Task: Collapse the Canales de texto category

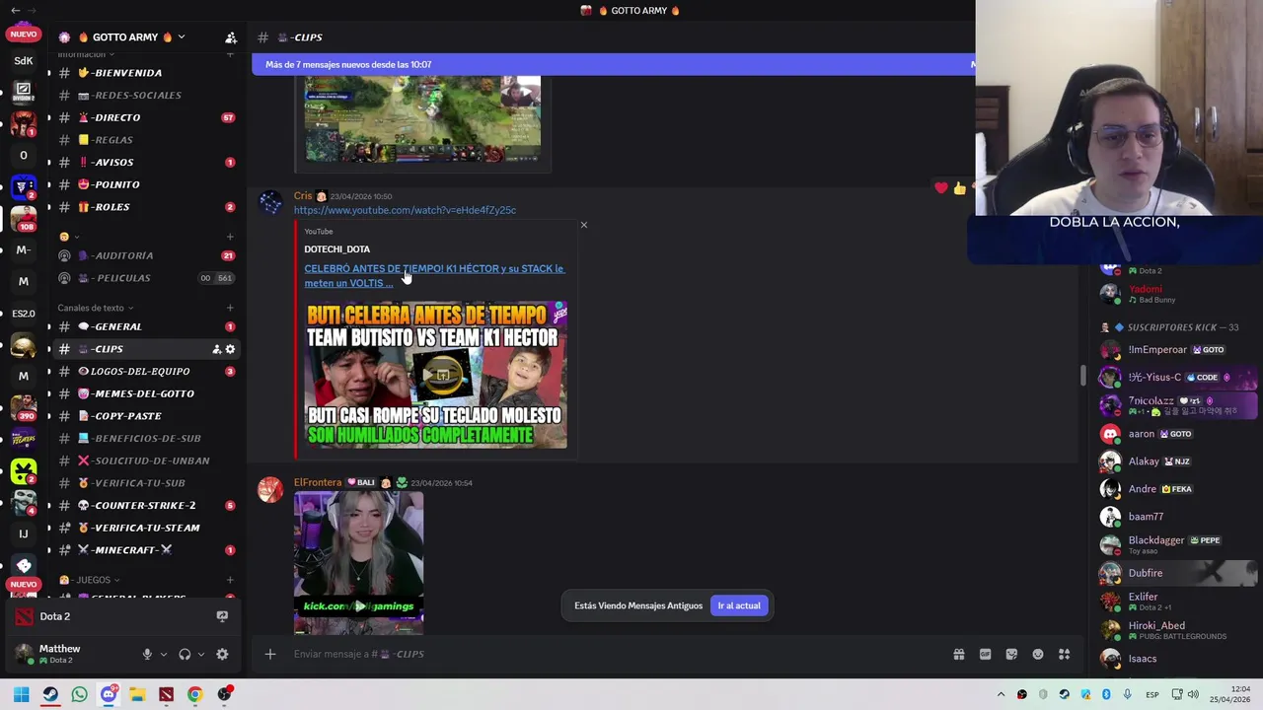Action: [95, 308]
